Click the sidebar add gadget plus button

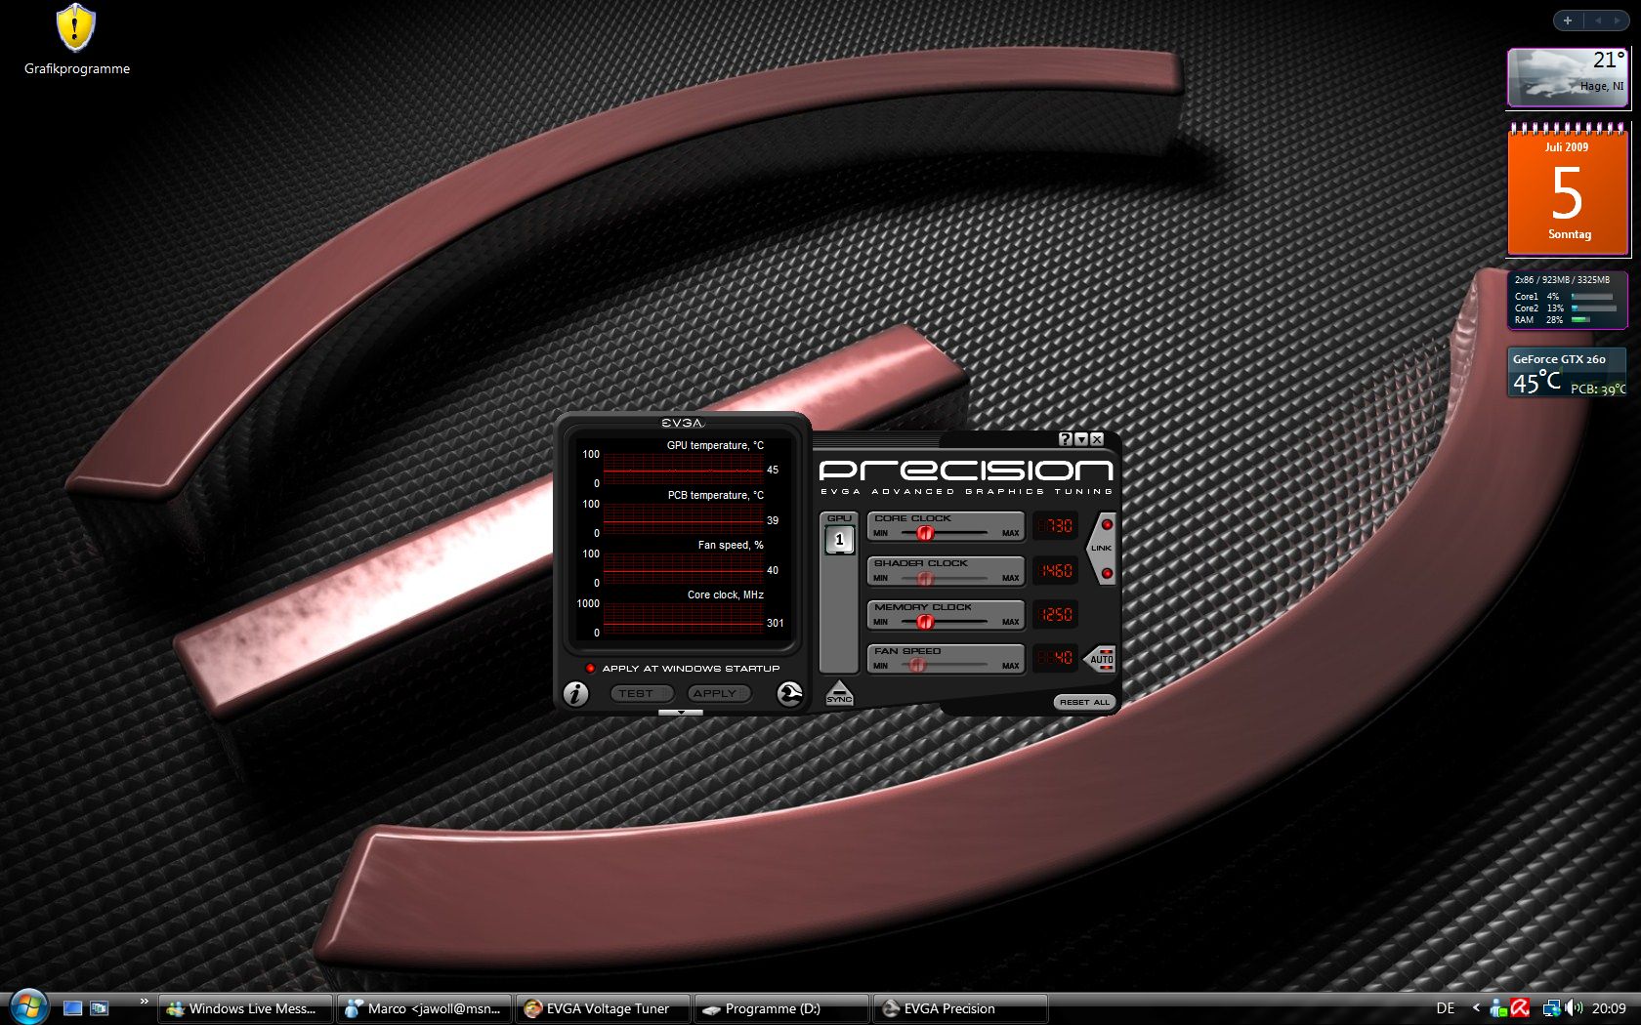(x=1568, y=20)
